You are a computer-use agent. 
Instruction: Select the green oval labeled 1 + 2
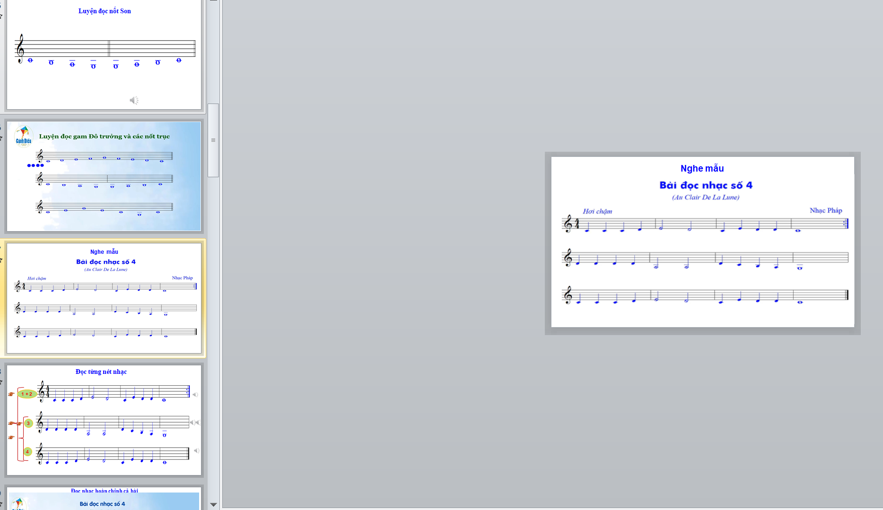27,394
